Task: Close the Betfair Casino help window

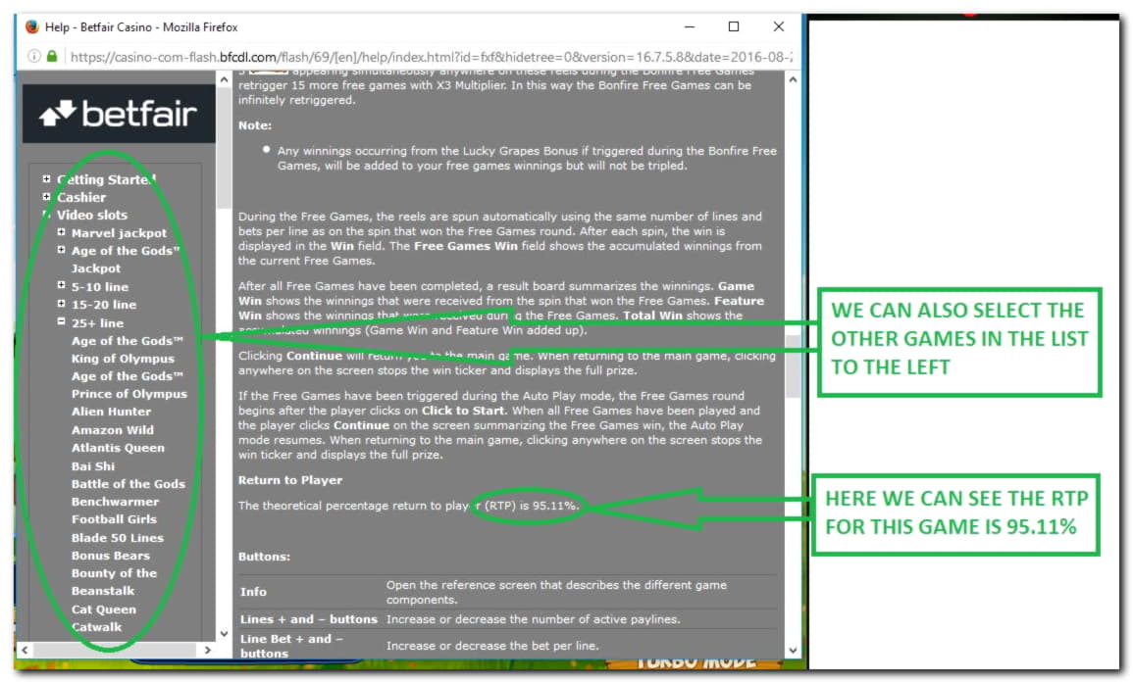Action: coord(778,26)
